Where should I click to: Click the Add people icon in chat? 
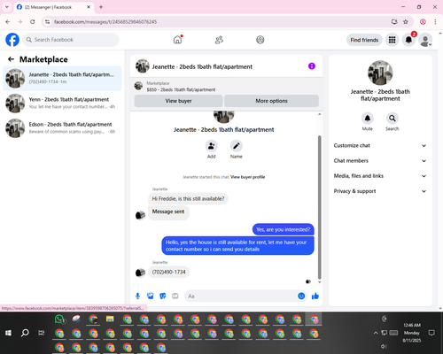tap(212, 146)
